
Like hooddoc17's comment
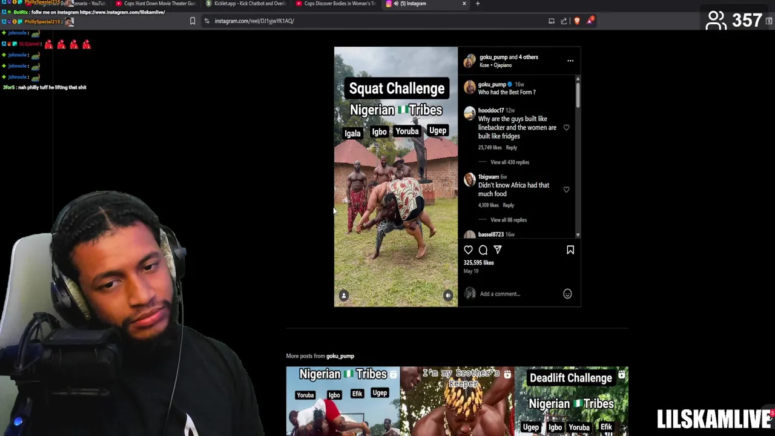[567, 128]
